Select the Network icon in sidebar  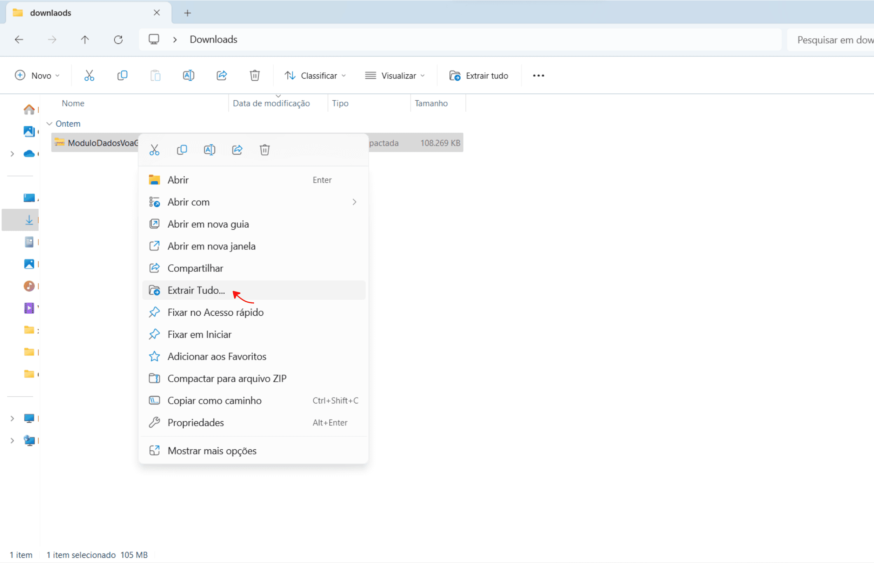29,440
